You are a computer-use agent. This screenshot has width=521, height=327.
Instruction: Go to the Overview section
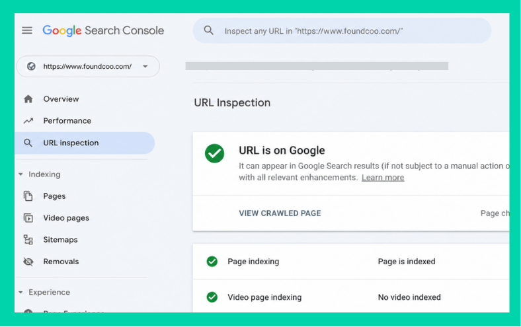click(x=61, y=99)
